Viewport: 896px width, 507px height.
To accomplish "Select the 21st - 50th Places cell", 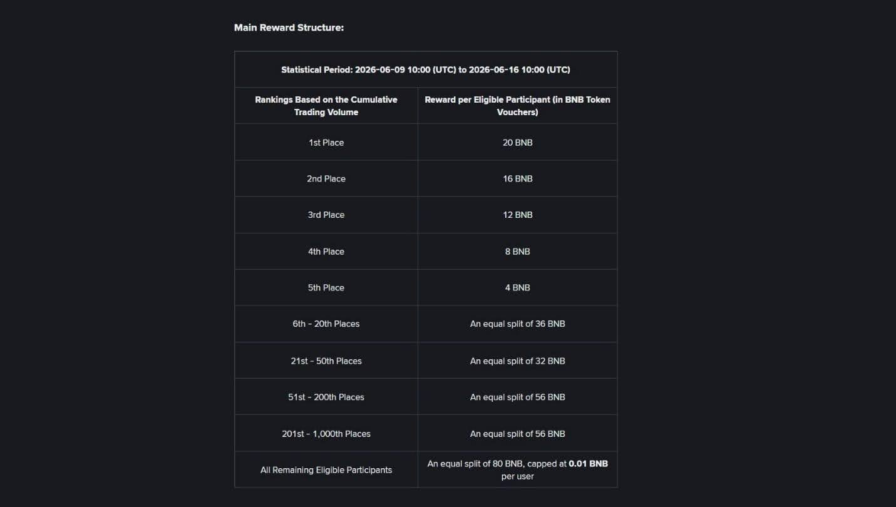I will click(x=326, y=361).
